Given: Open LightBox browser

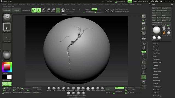Looking at the screenshot, I should click(x=16, y=10).
